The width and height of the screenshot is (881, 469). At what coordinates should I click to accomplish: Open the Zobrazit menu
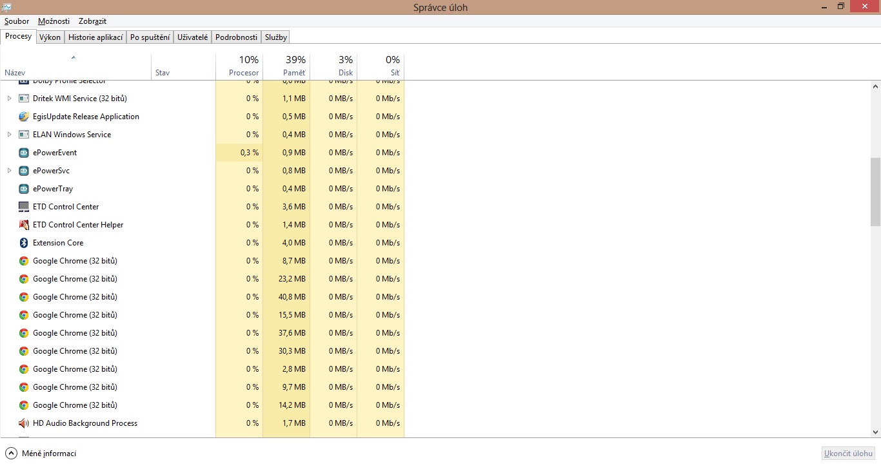click(92, 21)
